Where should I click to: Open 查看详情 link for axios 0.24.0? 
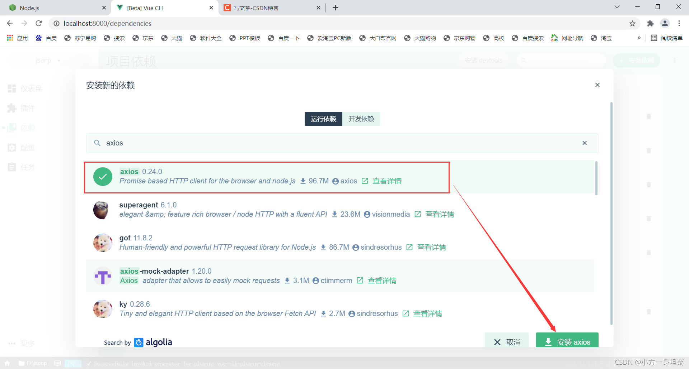point(387,181)
